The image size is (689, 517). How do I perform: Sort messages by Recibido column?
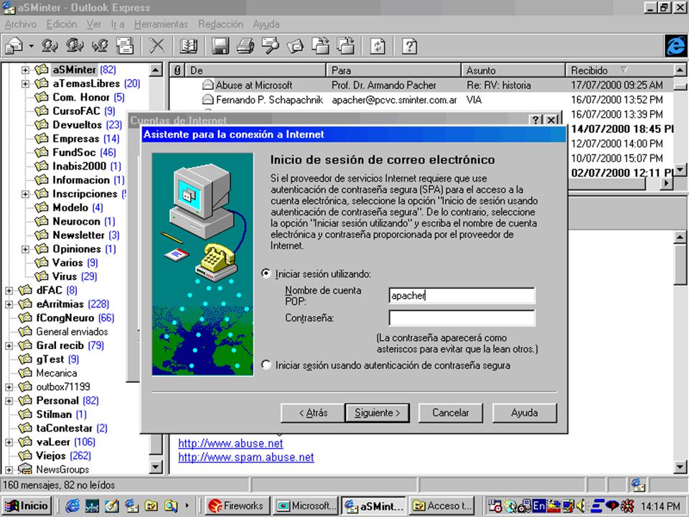[x=619, y=70]
